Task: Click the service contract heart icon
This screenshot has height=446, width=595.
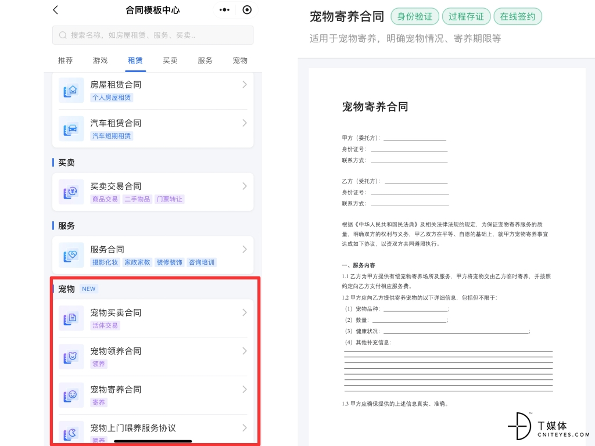Action: pyautogui.click(x=71, y=256)
